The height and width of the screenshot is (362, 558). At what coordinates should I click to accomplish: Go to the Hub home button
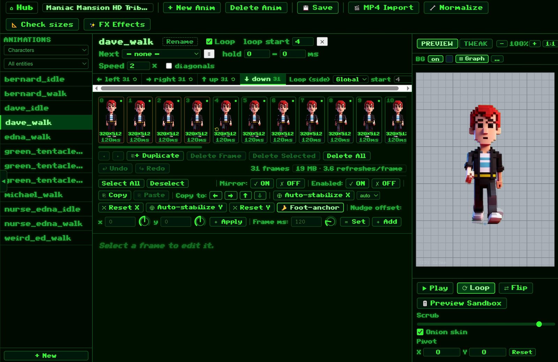pyautogui.click(x=22, y=8)
